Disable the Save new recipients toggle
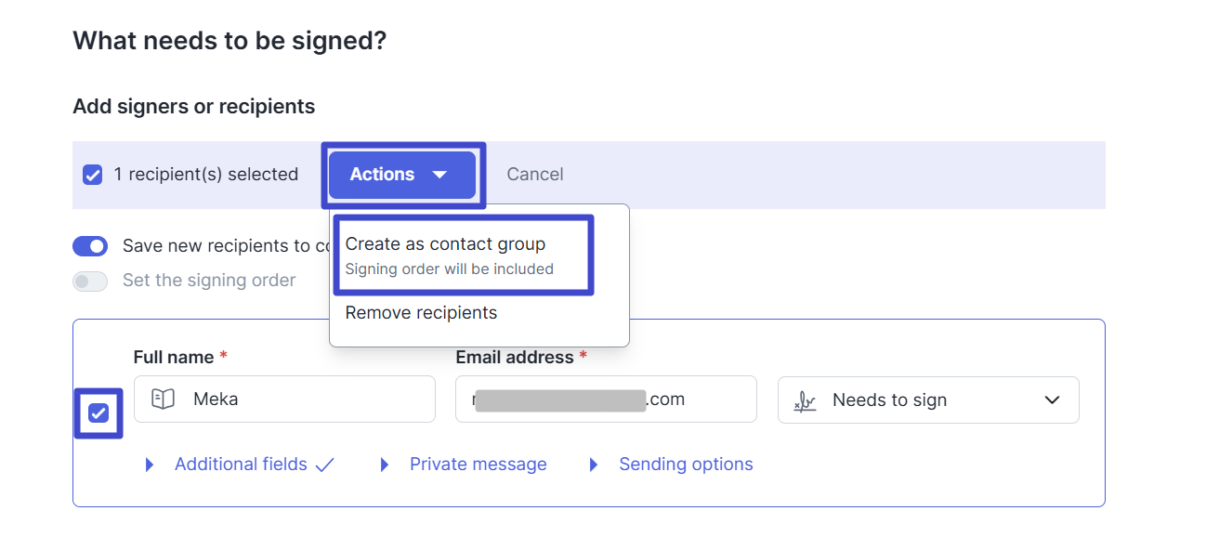The height and width of the screenshot is (537, 1206). tap(90, 246)
